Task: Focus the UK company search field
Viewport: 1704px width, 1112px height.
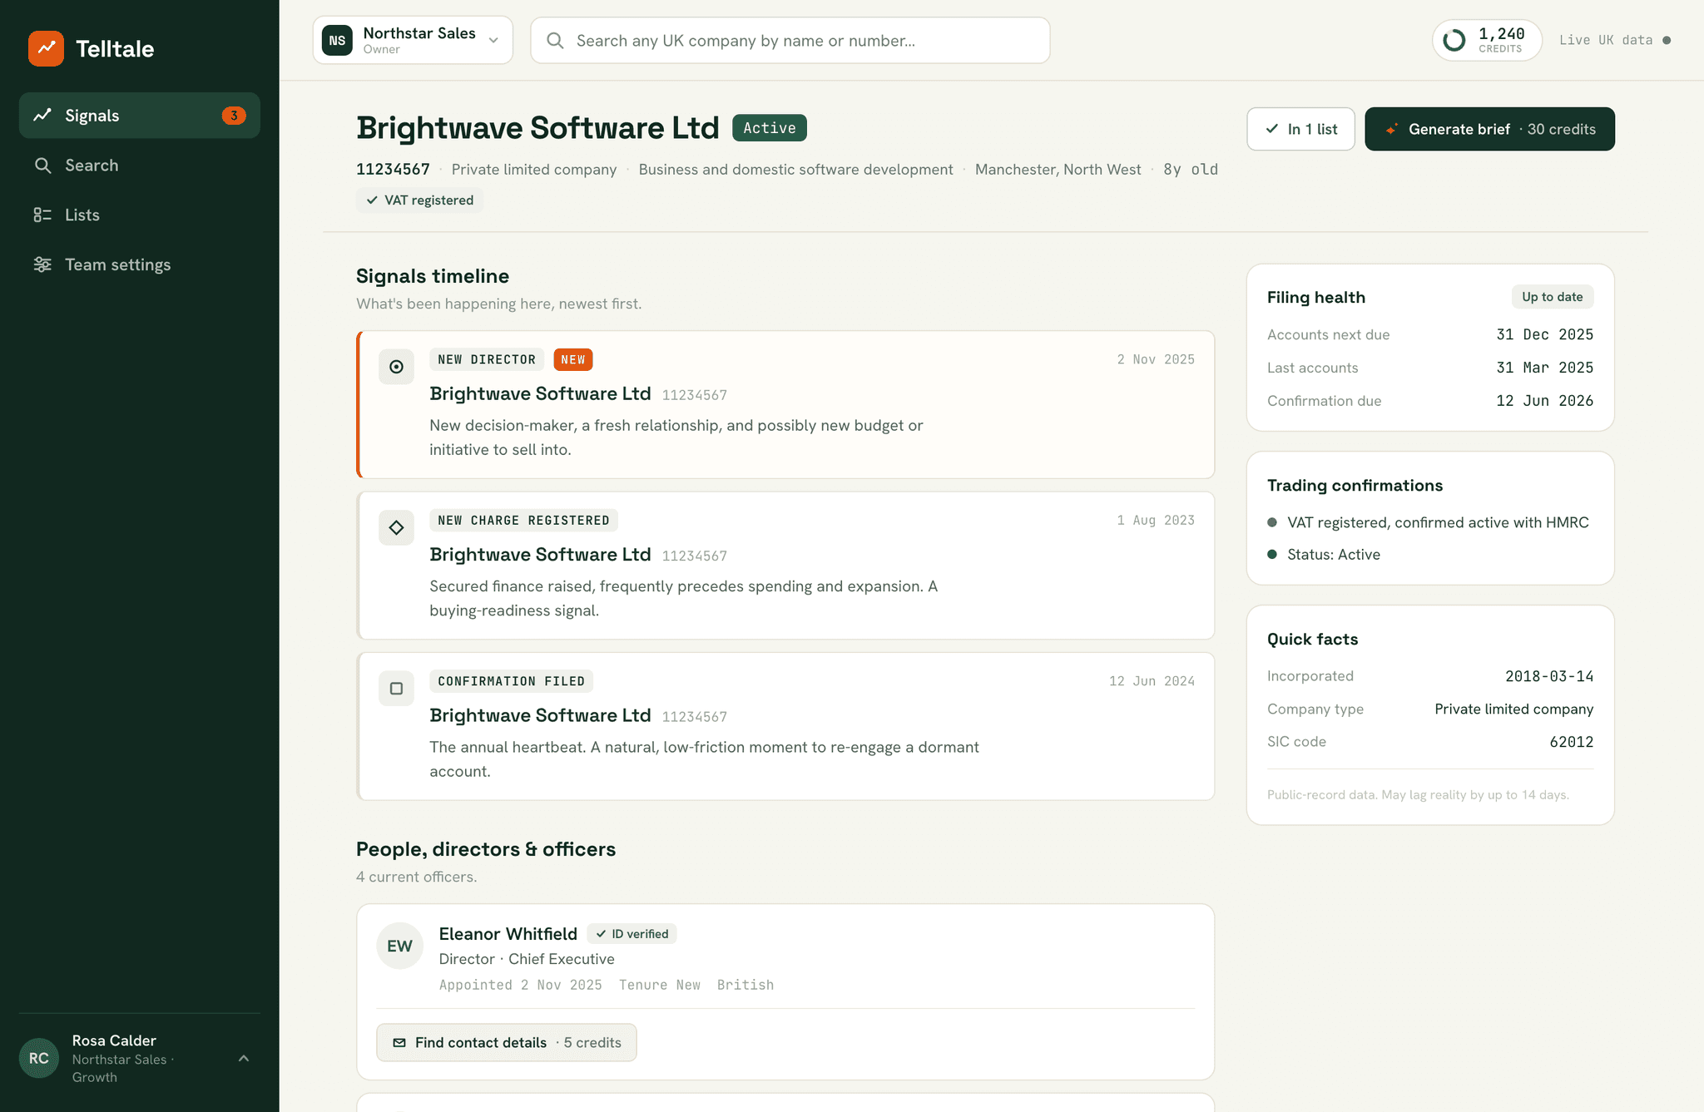Action: 790,41
